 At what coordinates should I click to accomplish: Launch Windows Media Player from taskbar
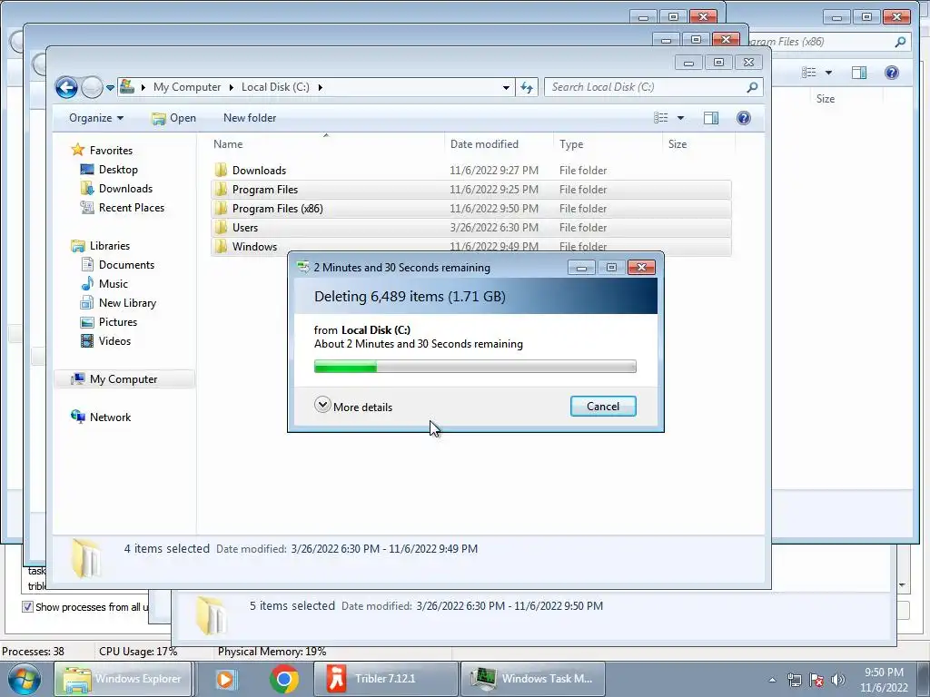[x=225, y=679]
